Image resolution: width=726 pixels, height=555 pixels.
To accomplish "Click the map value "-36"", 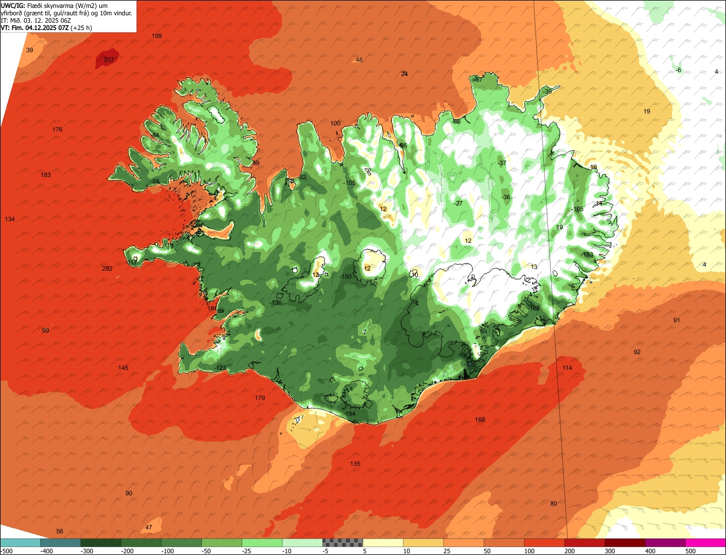I will 506,197.
